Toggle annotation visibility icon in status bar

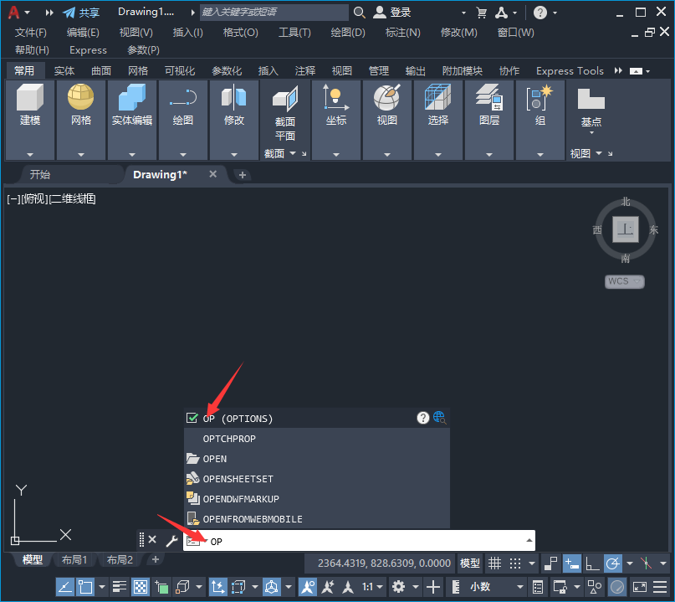coord(307,586)
